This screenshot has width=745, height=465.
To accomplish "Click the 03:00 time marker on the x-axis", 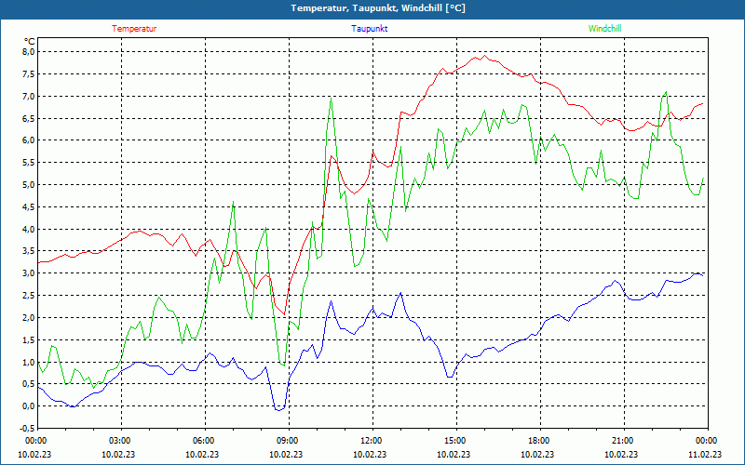I will (120, 441).
